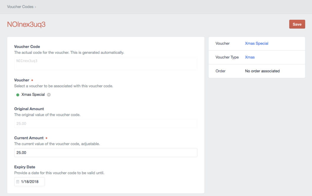This screenshot has height=196, width=312.
Task: Click the Voucher Type label in the sidebar
Action: tap(227, 57)
